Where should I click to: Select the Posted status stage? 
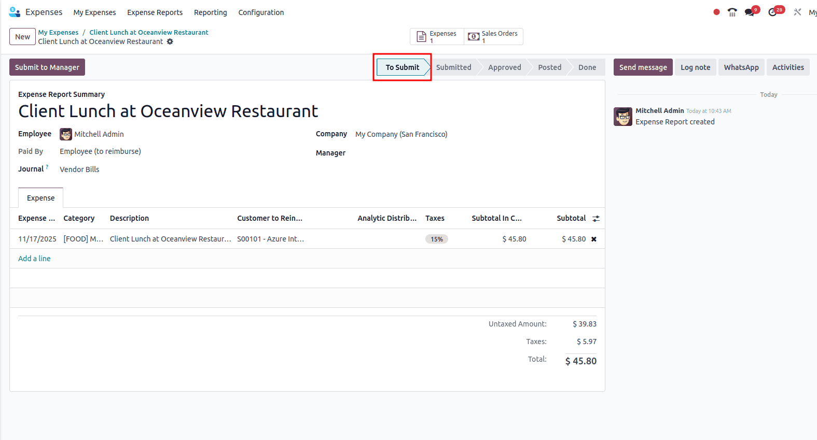(550, 67)
